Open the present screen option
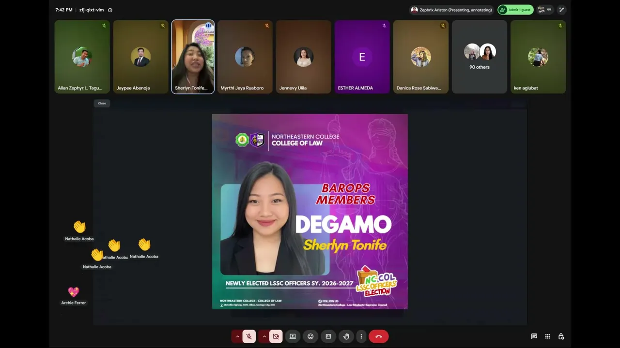 pyautogui.click(x=293, y=336)
